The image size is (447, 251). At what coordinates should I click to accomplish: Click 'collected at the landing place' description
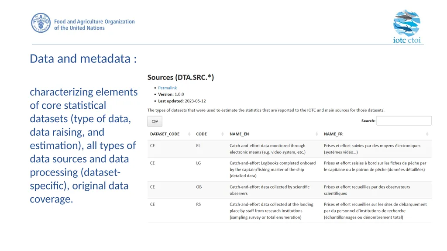[x=272, y=211]
